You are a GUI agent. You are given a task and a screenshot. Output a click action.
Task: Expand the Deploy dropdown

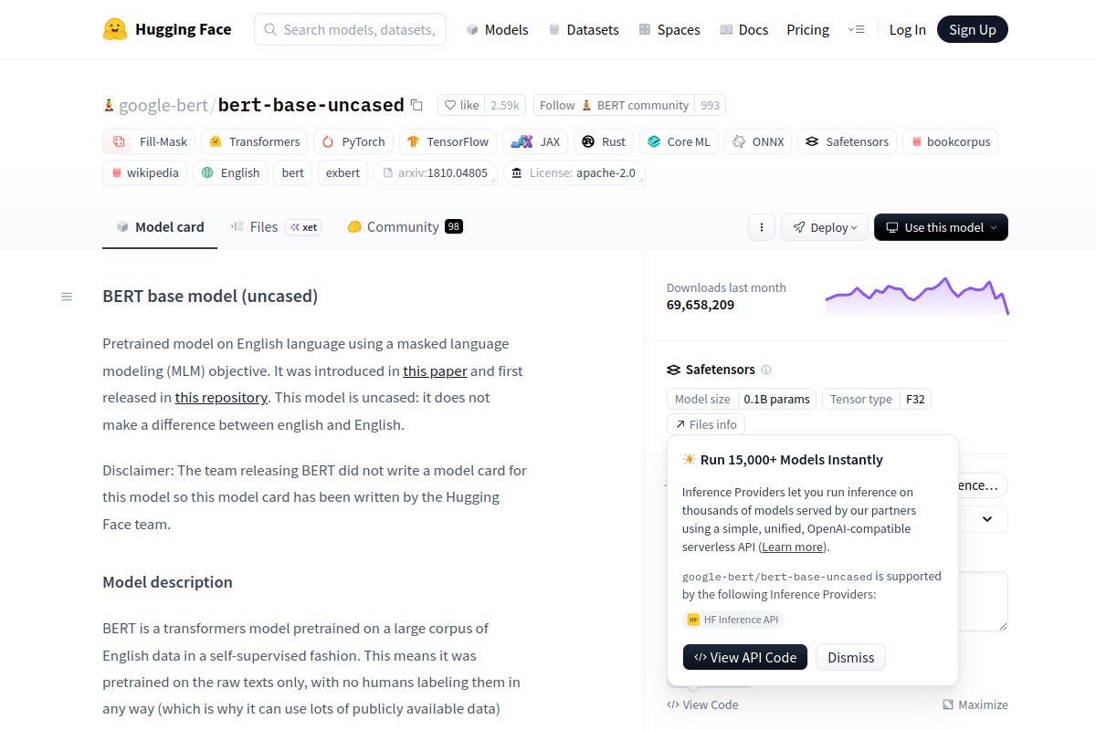click(824, 227)
